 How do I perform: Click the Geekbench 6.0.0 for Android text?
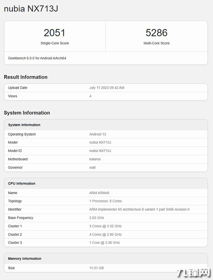point(37,58)
